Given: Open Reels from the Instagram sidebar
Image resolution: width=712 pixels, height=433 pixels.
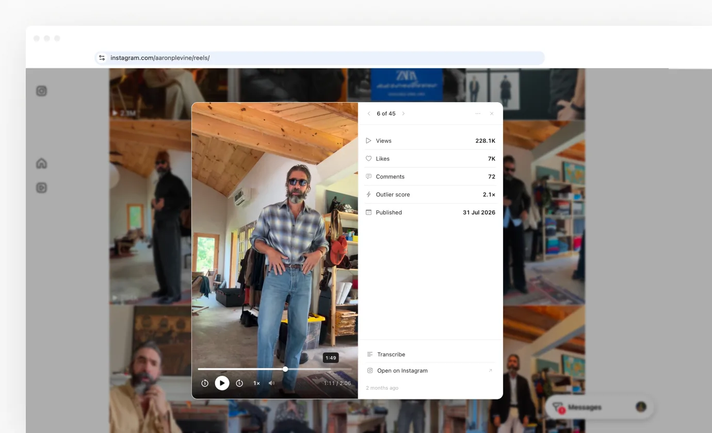Looking at the screenshot, I should pos(42,188).
